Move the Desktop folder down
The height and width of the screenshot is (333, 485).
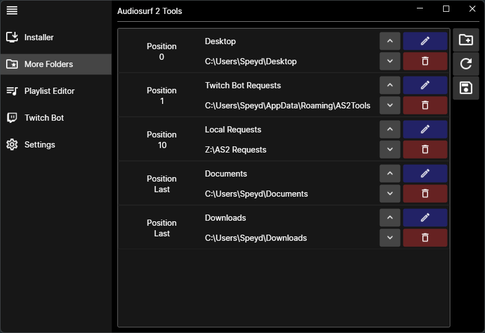[390, 61]
